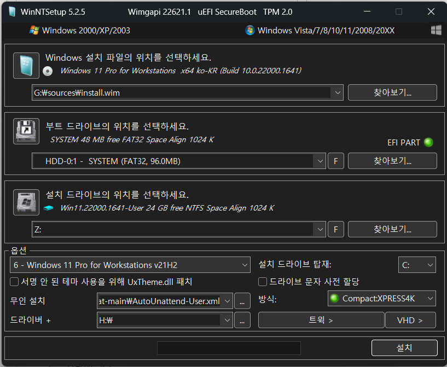Enable drive letter pre-assignment checkbox

click(x=263, y=282)
